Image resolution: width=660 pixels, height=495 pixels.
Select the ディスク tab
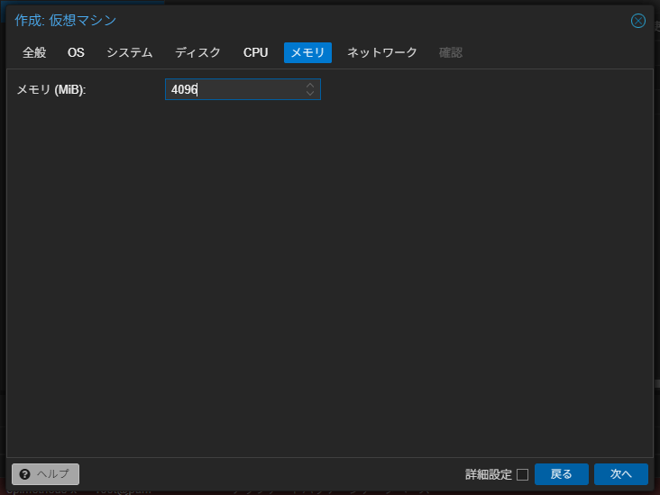point(197,52)
